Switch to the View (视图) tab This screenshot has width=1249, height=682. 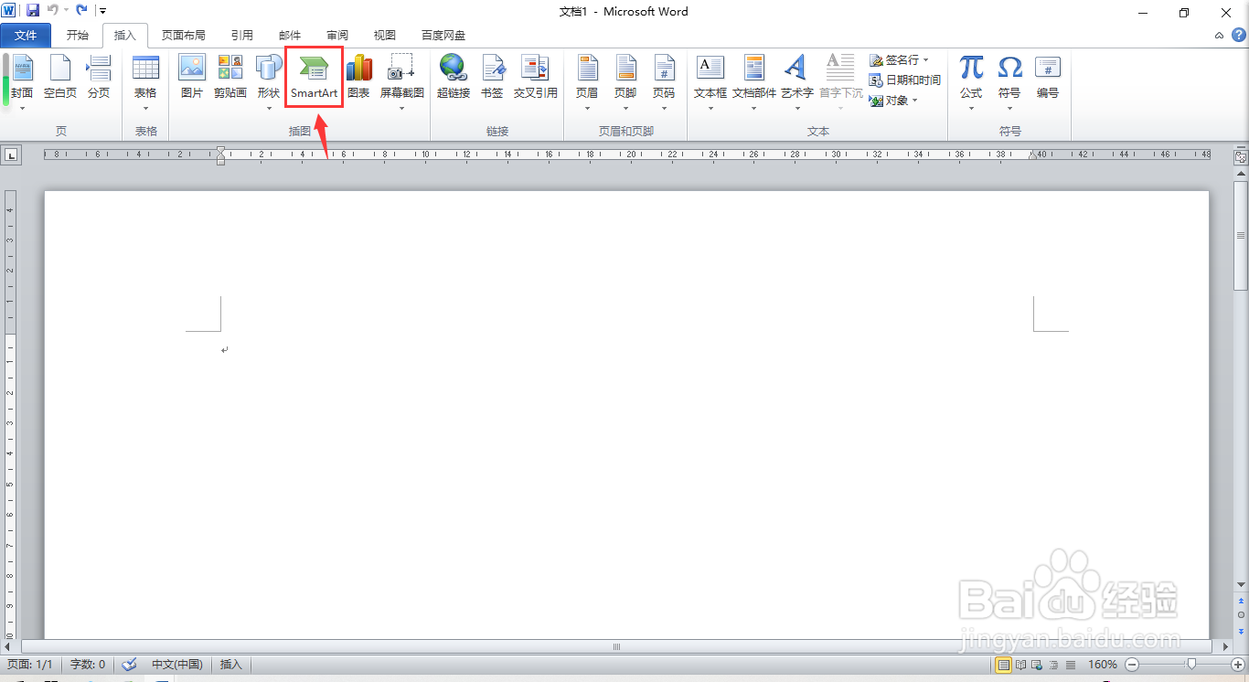point(385,36)
